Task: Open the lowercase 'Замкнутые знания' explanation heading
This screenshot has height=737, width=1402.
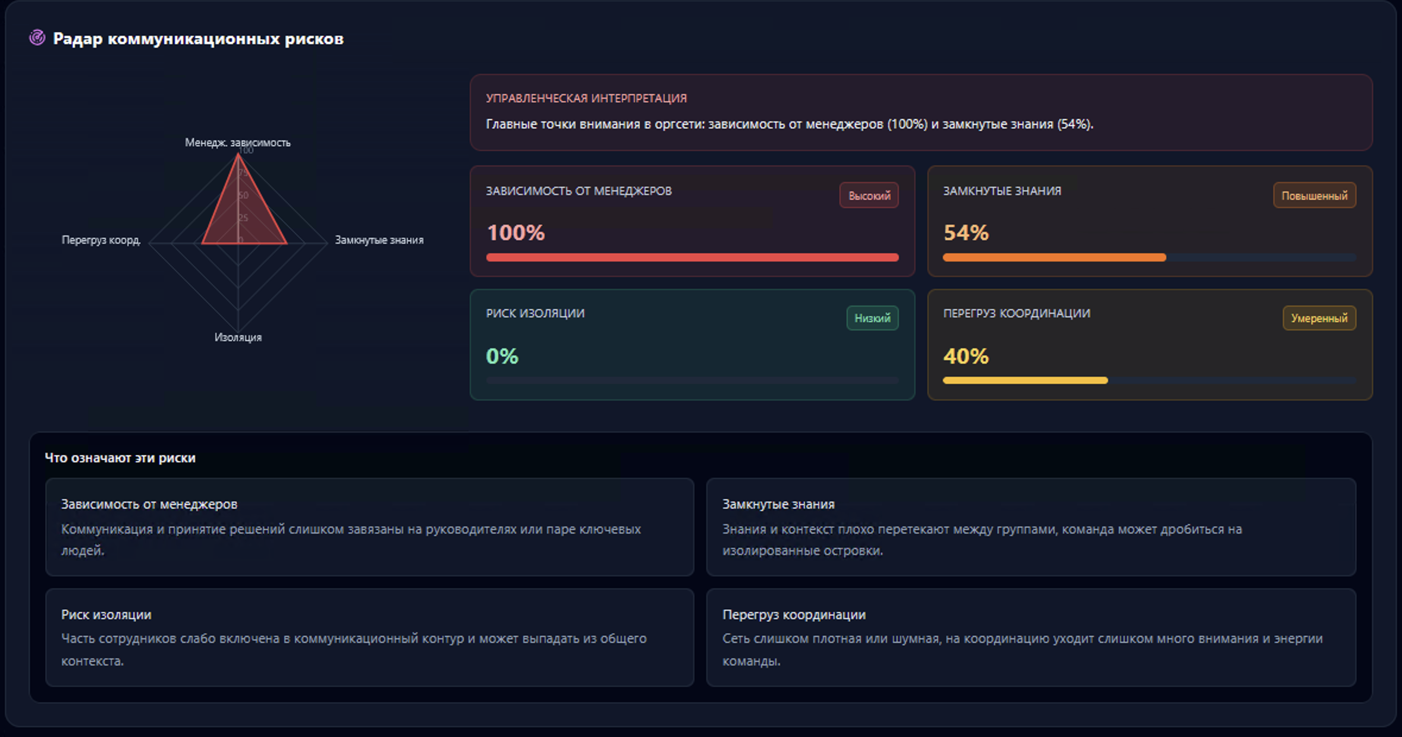Action: point(778,504)
